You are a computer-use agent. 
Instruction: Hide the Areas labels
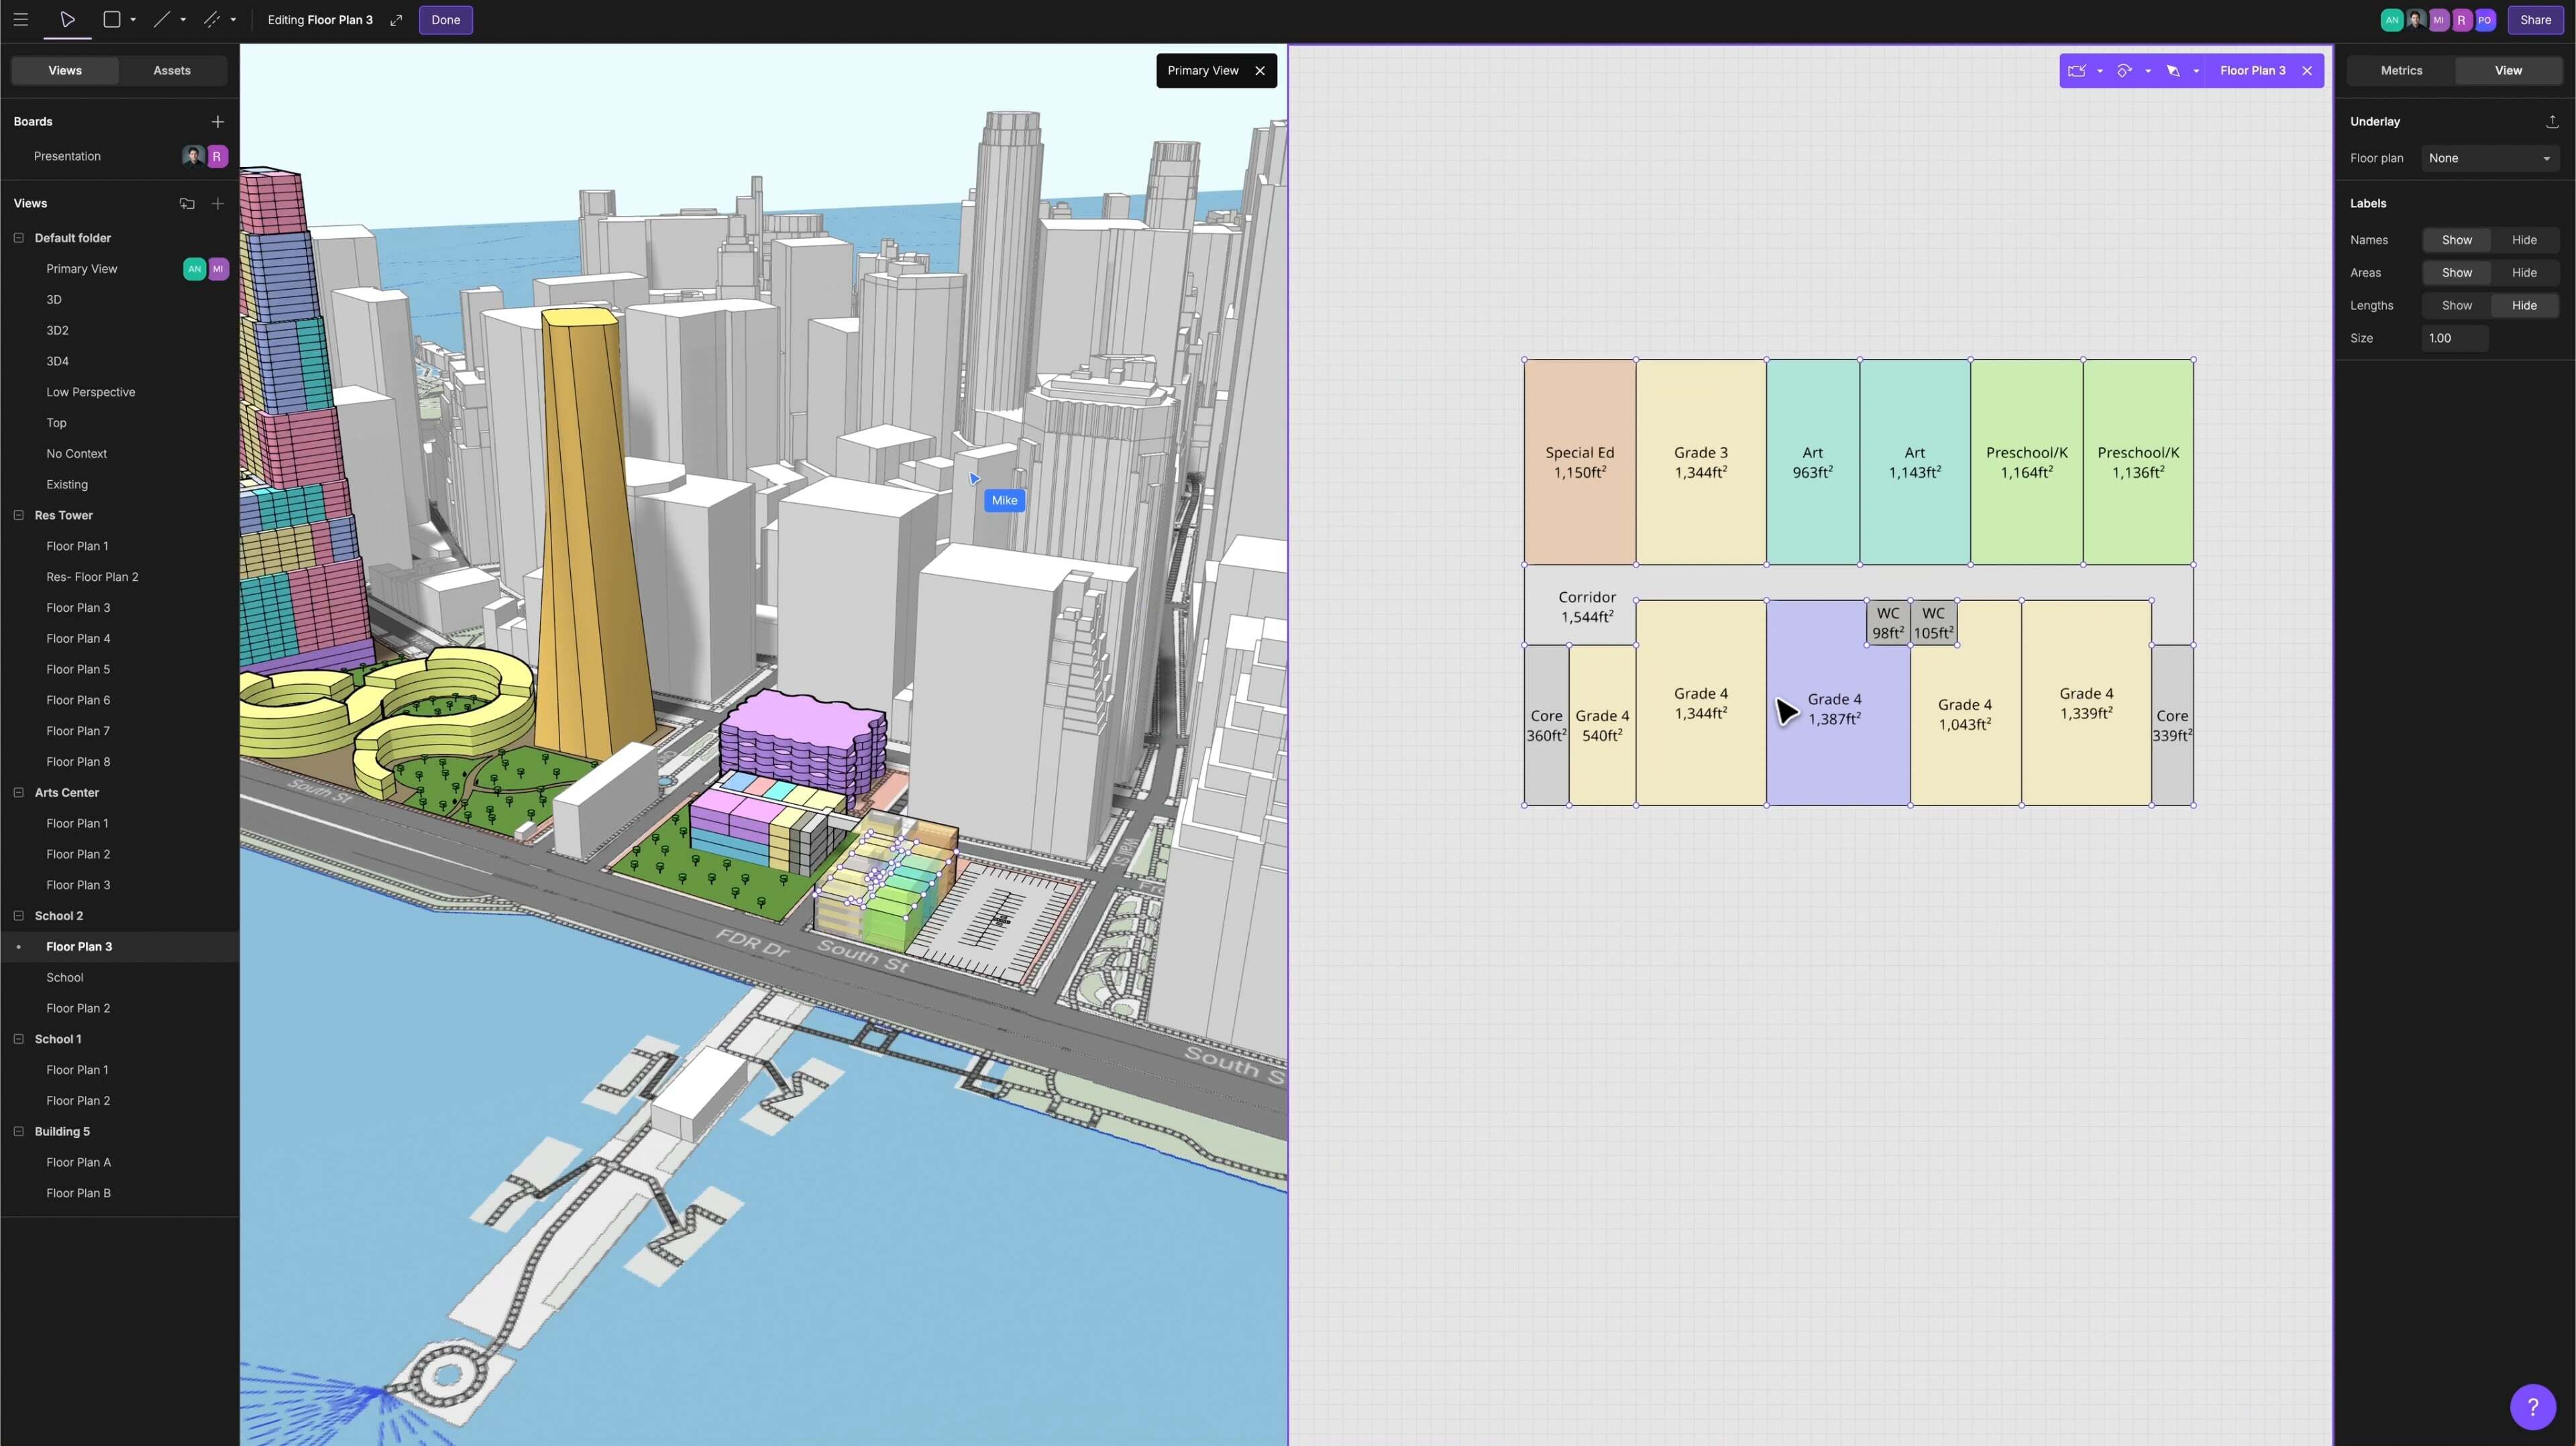tap(2523, 273)
